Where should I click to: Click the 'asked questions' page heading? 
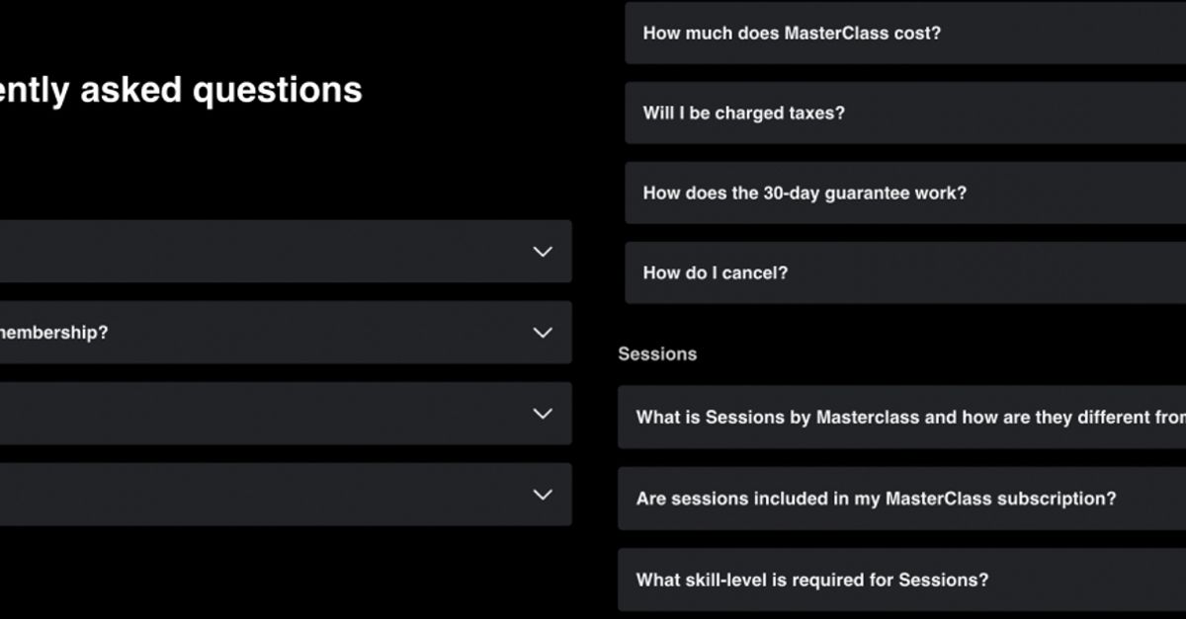183,89
